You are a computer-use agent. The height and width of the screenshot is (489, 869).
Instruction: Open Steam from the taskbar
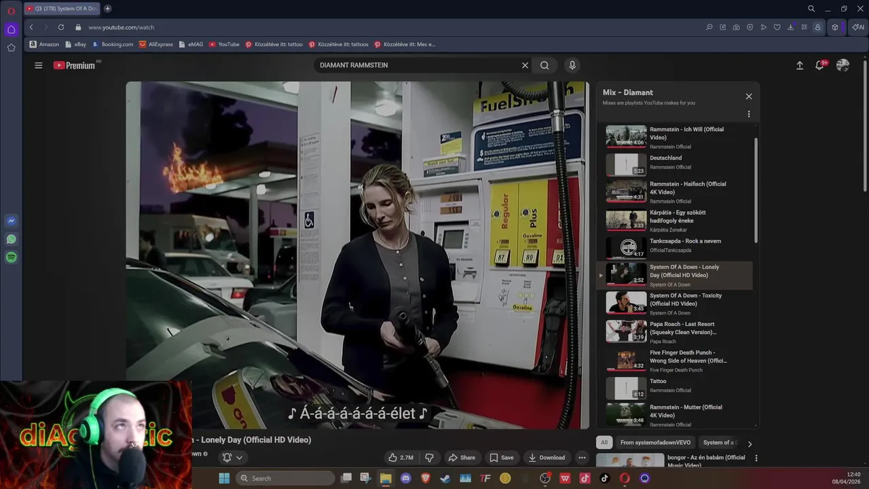pyautogui.click(x=445, y=478)
